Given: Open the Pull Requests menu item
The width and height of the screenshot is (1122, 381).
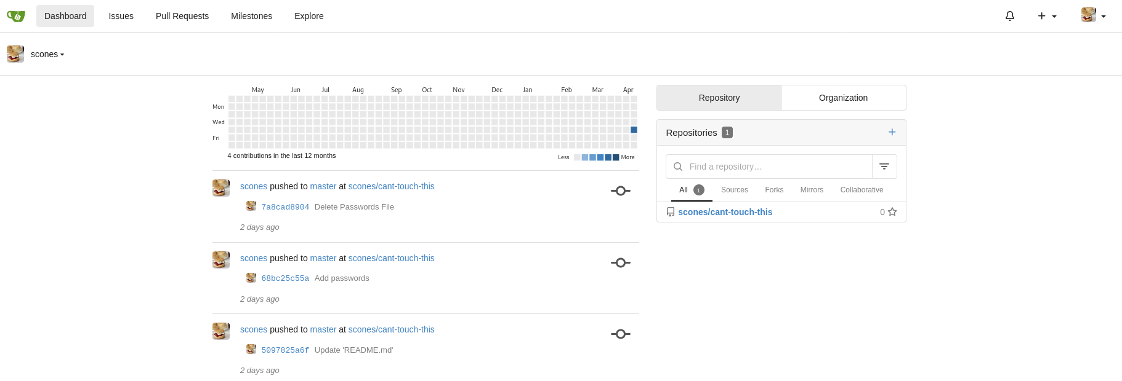Looking at the screenshot, I should coord(182,16).
